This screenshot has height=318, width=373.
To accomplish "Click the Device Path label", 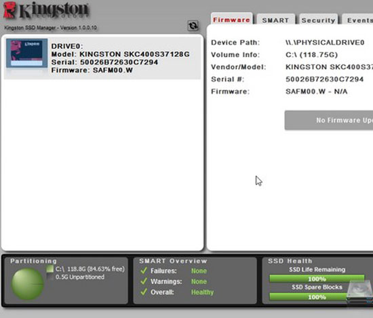I will tap(235, 43).
